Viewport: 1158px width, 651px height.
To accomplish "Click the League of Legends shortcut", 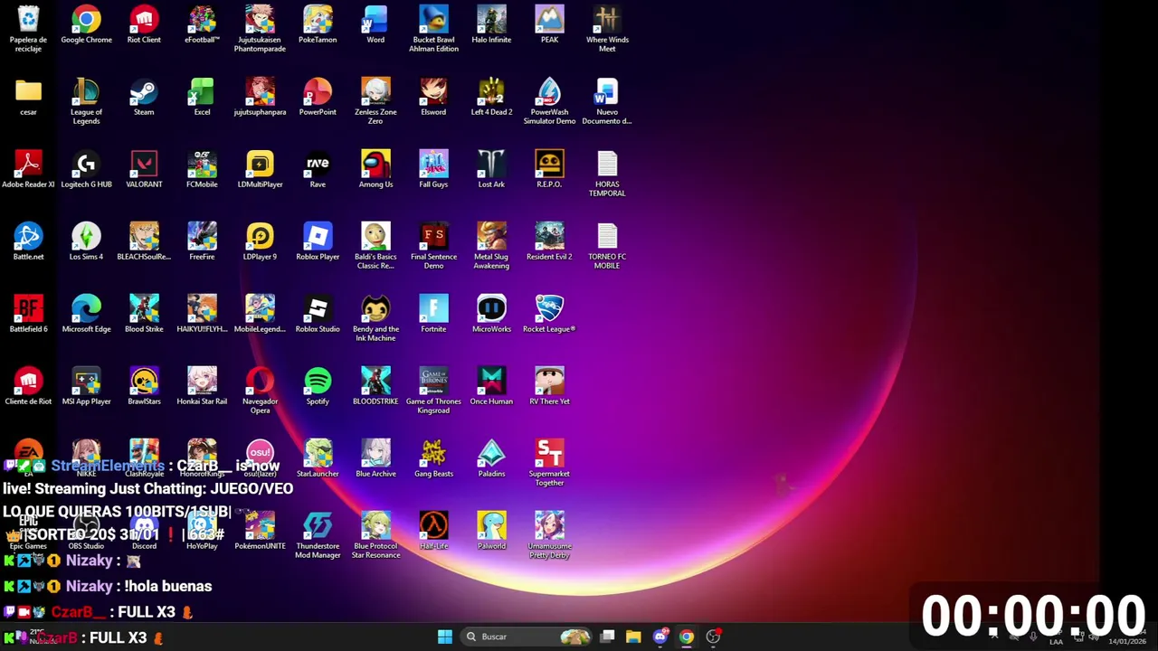I will click(86, 100).
